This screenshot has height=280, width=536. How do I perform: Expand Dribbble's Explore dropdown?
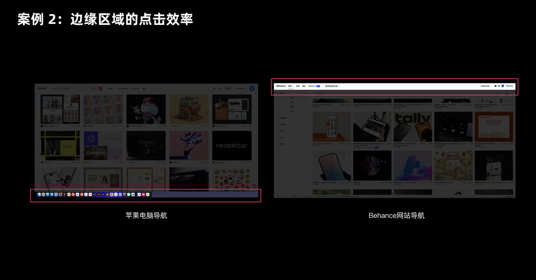pos(110,88)
